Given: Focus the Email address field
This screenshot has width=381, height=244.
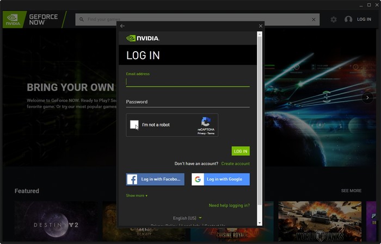Looking at the screenshot, I should 188,82.
